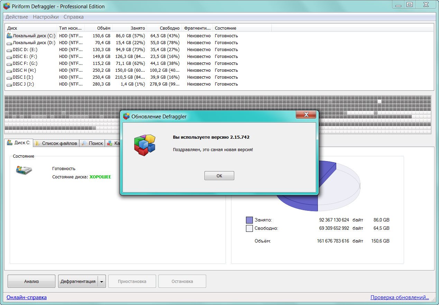Viewport: 439px width, 305px height.
Task: Sort by the Тип носи... column header
Action: (x=71, y=28)
